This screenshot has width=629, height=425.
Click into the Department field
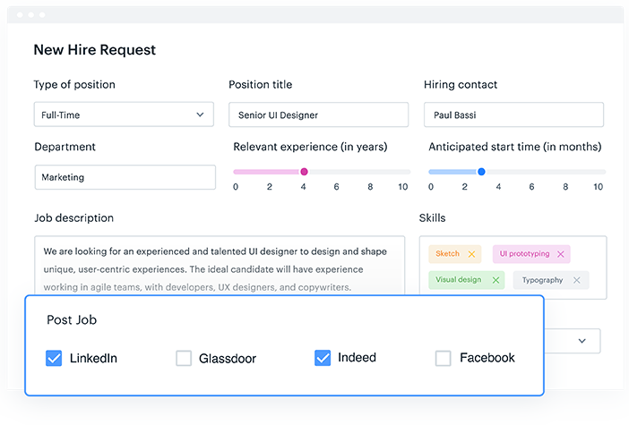coord(125,177)
